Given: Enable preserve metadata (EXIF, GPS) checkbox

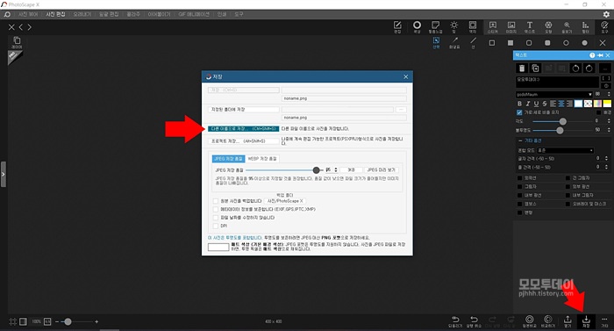Looking at the screenshot, I should [x=216, y=209].
